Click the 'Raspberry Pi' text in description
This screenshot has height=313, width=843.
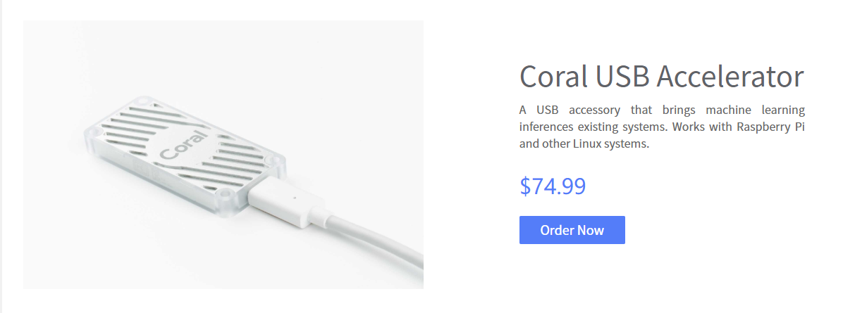point(770,128)
